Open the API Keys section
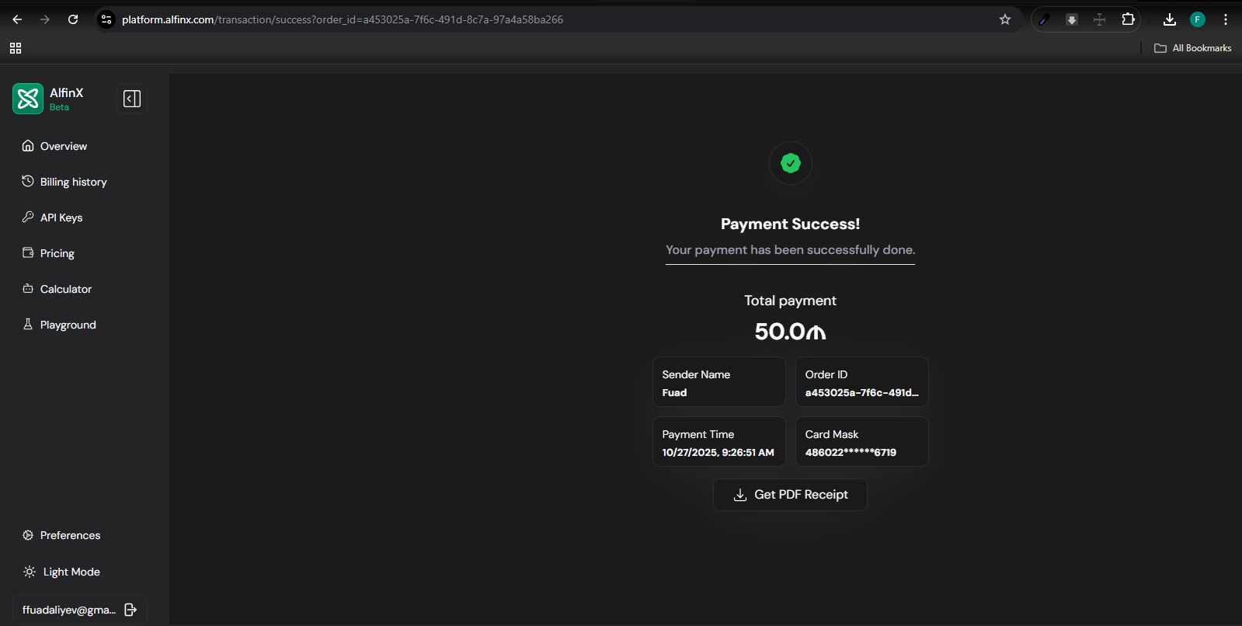This screenshot has height=626, width=1242. coord(61,217)
